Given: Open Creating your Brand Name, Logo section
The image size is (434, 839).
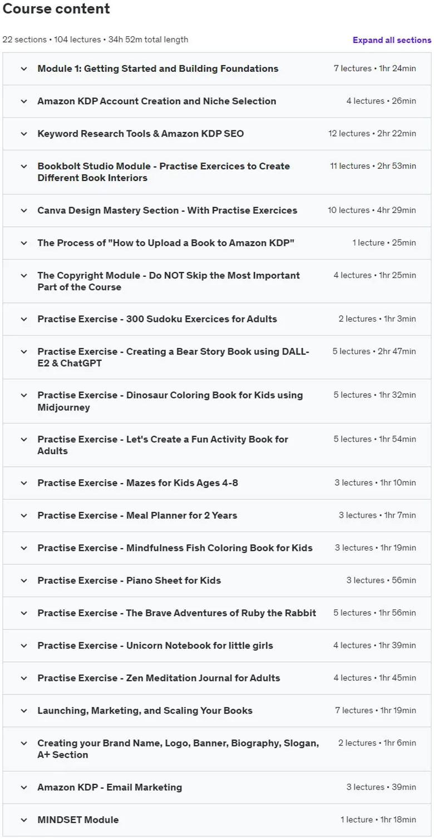Looking at the screenshot, I should [x=217, y=749].
